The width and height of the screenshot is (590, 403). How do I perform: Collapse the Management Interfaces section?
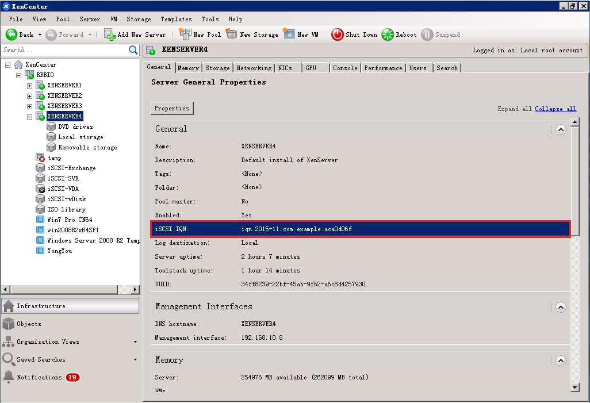pos(561,308)
